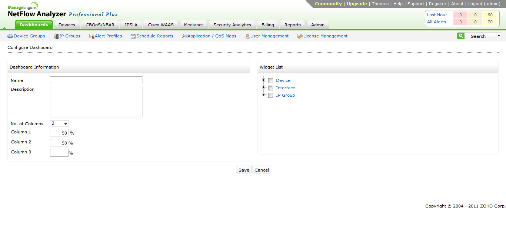Click the License Management icon
Image resolution: width=506 pixels, height=229 pixels.
point(300,36)
